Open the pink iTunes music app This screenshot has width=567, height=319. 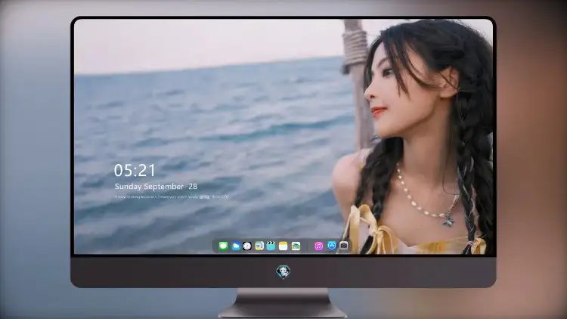tap(318, 246)
